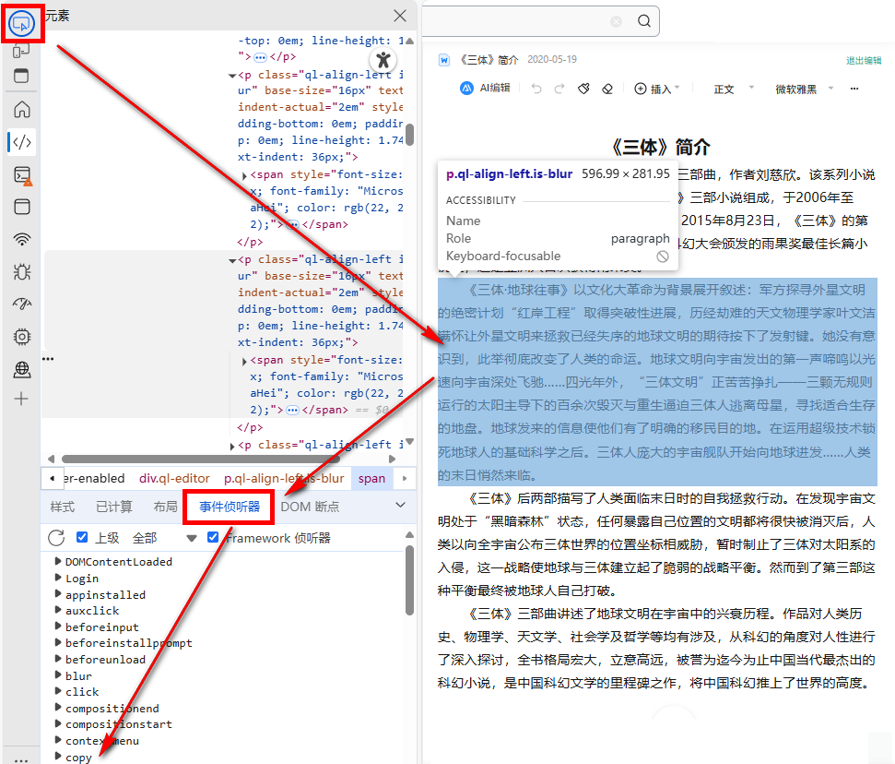Screen dimensions: 895x764
Task: Toggle device emulation mode icon
Action: point(21,51)
